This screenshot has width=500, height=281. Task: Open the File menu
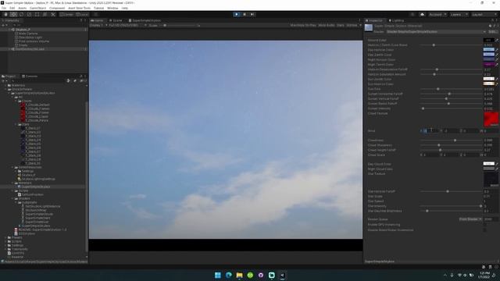click(4, 8)
